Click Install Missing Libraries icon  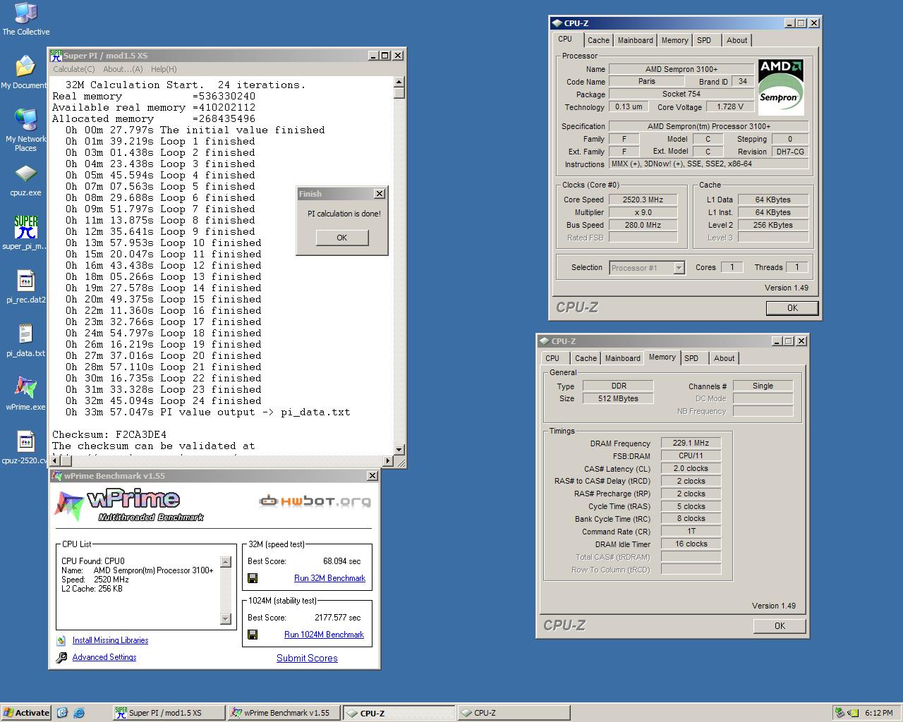[61, 640]
